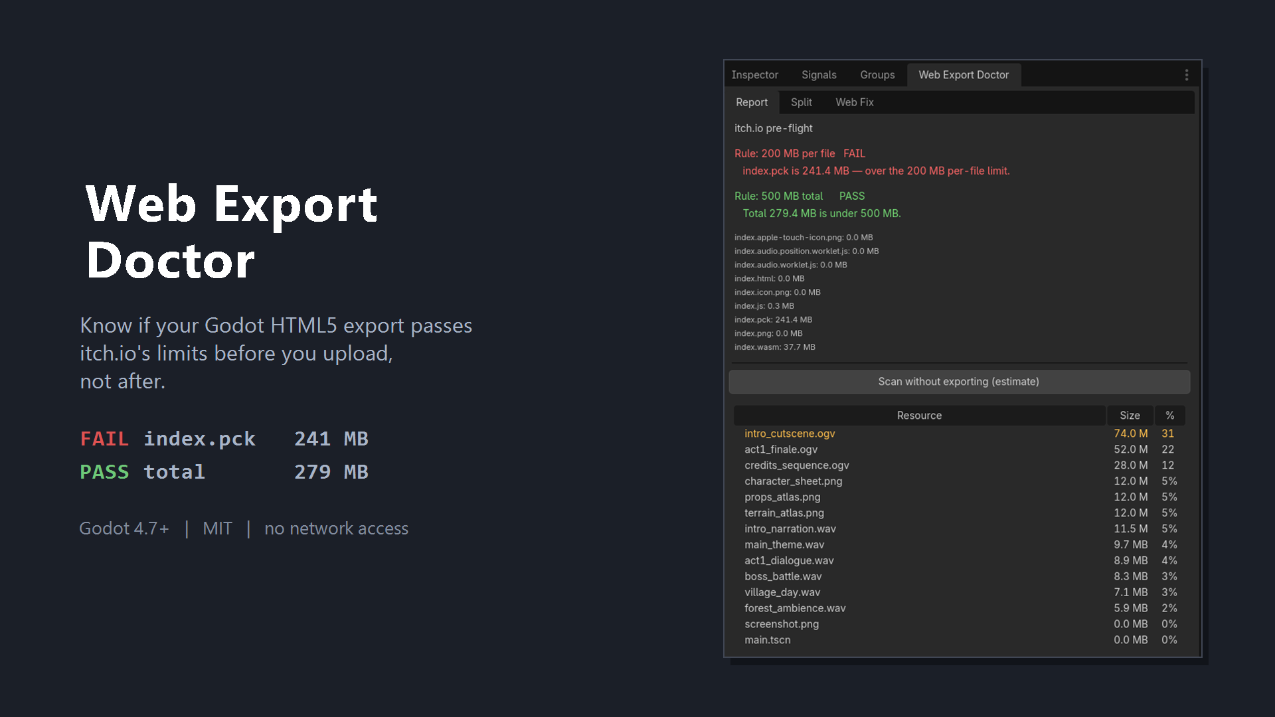Viewport: 1275px width, 717px height.
Task: Select the main.tscn row
Action: point(959,640)
